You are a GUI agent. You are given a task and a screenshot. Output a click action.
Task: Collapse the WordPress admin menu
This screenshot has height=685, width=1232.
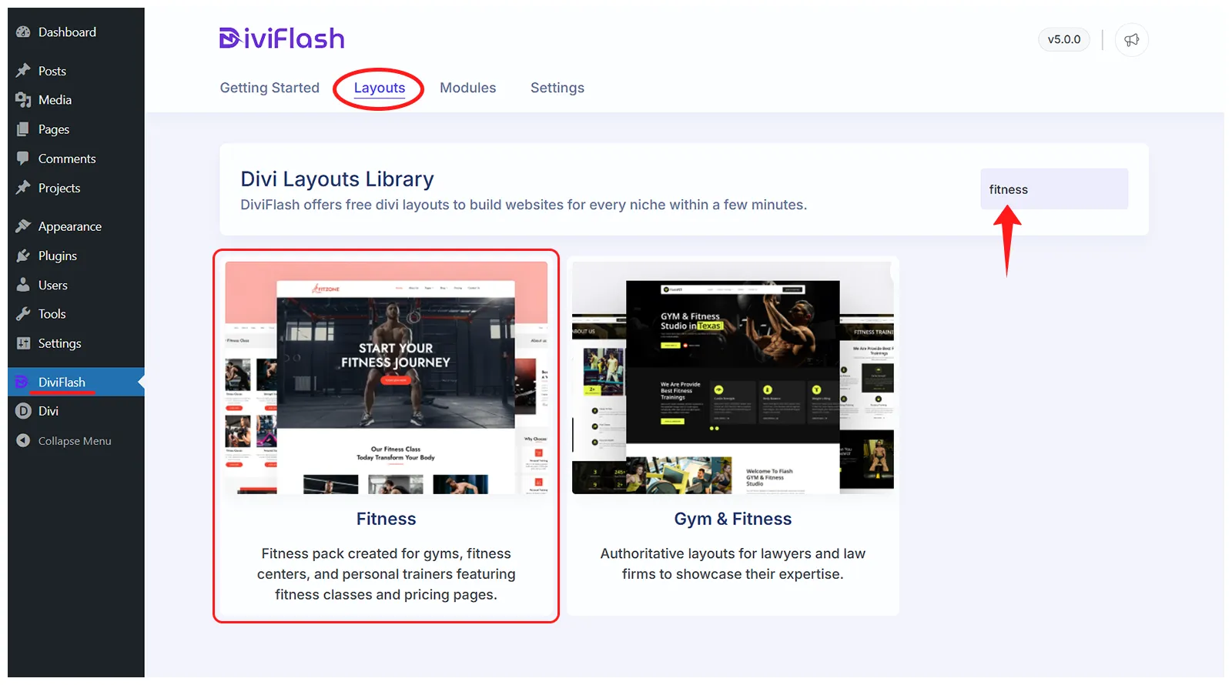click(x=74, y=441)
